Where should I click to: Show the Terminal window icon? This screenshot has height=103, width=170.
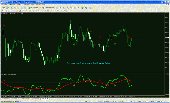22,8
